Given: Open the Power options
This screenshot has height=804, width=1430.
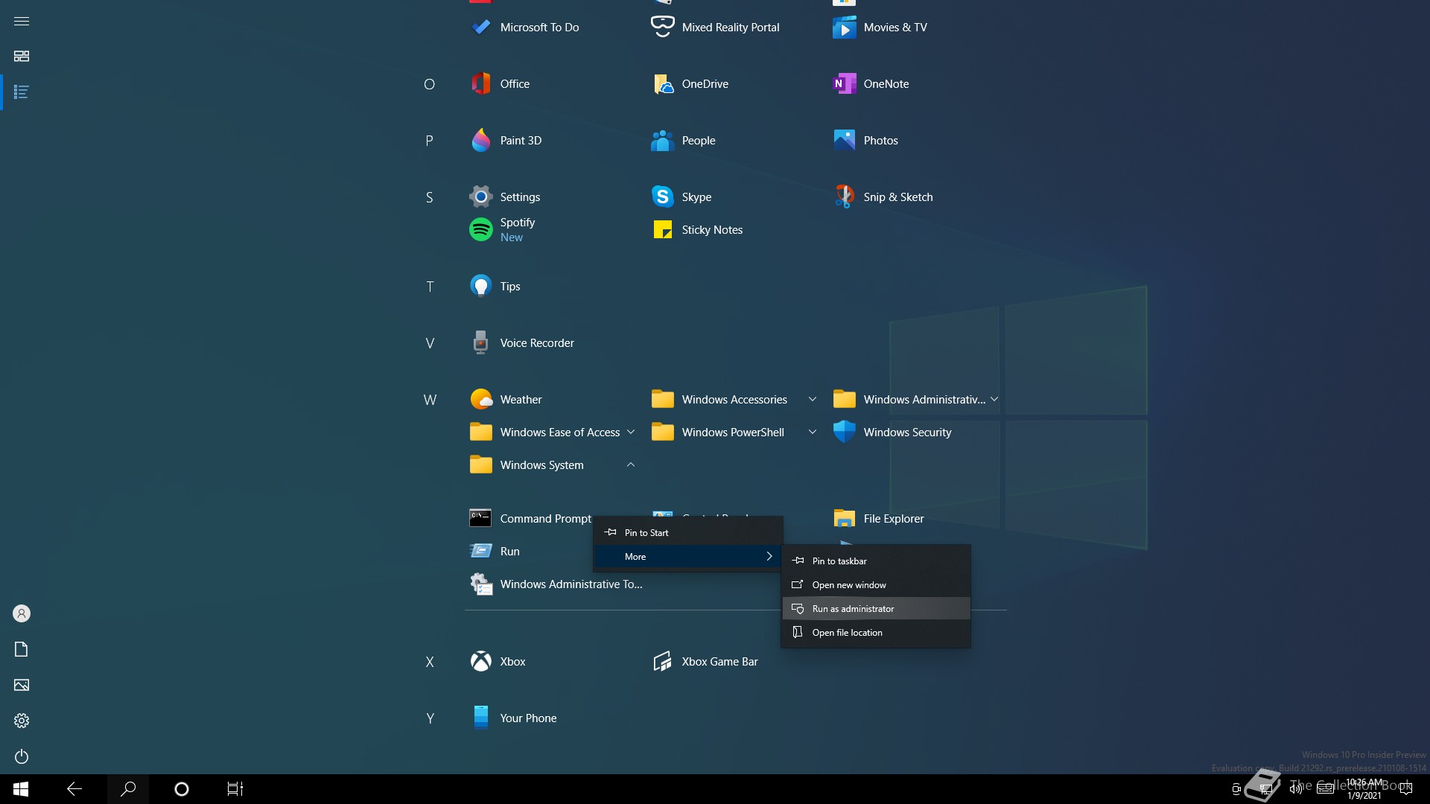Looking at the screenshot, I should [22, 756].
